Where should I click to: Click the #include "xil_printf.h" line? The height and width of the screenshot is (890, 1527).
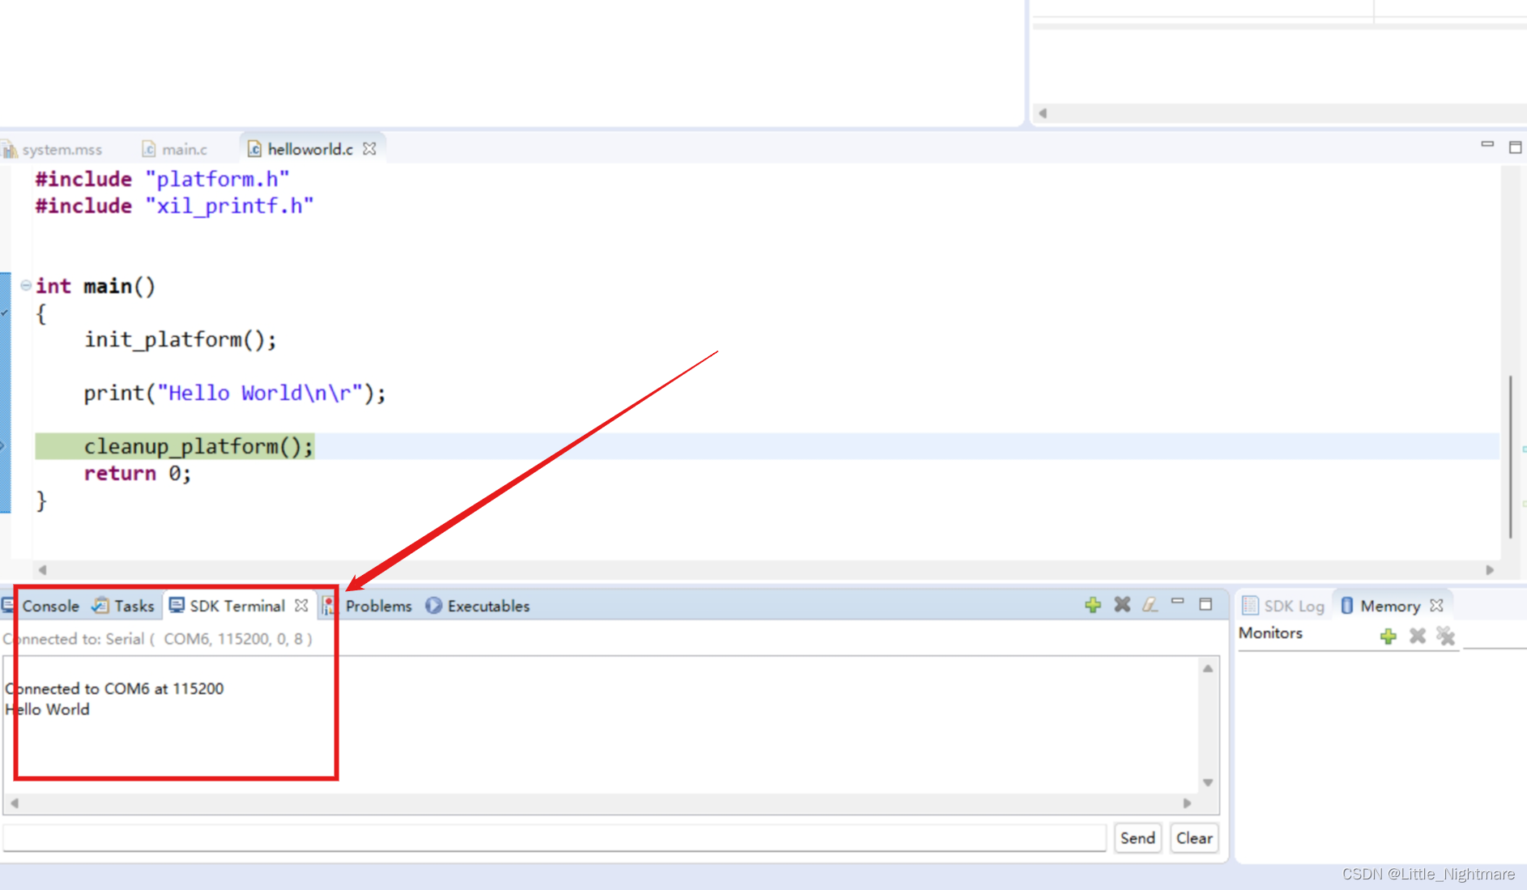click(174, 206)
